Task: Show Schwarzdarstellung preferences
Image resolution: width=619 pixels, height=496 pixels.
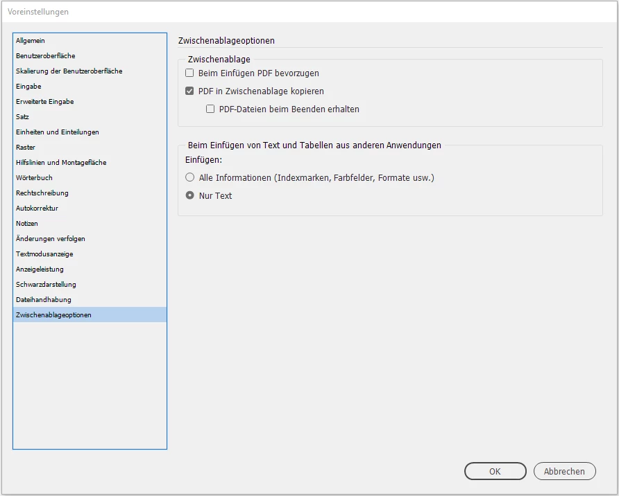Action: pos(90,284)
